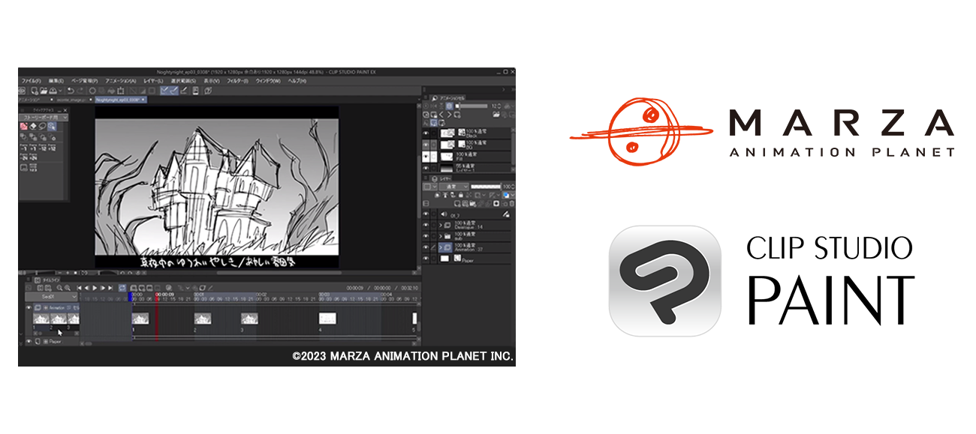Open the ページ管理(P) menu
This screenshot has height=434, width=976.
85,81
